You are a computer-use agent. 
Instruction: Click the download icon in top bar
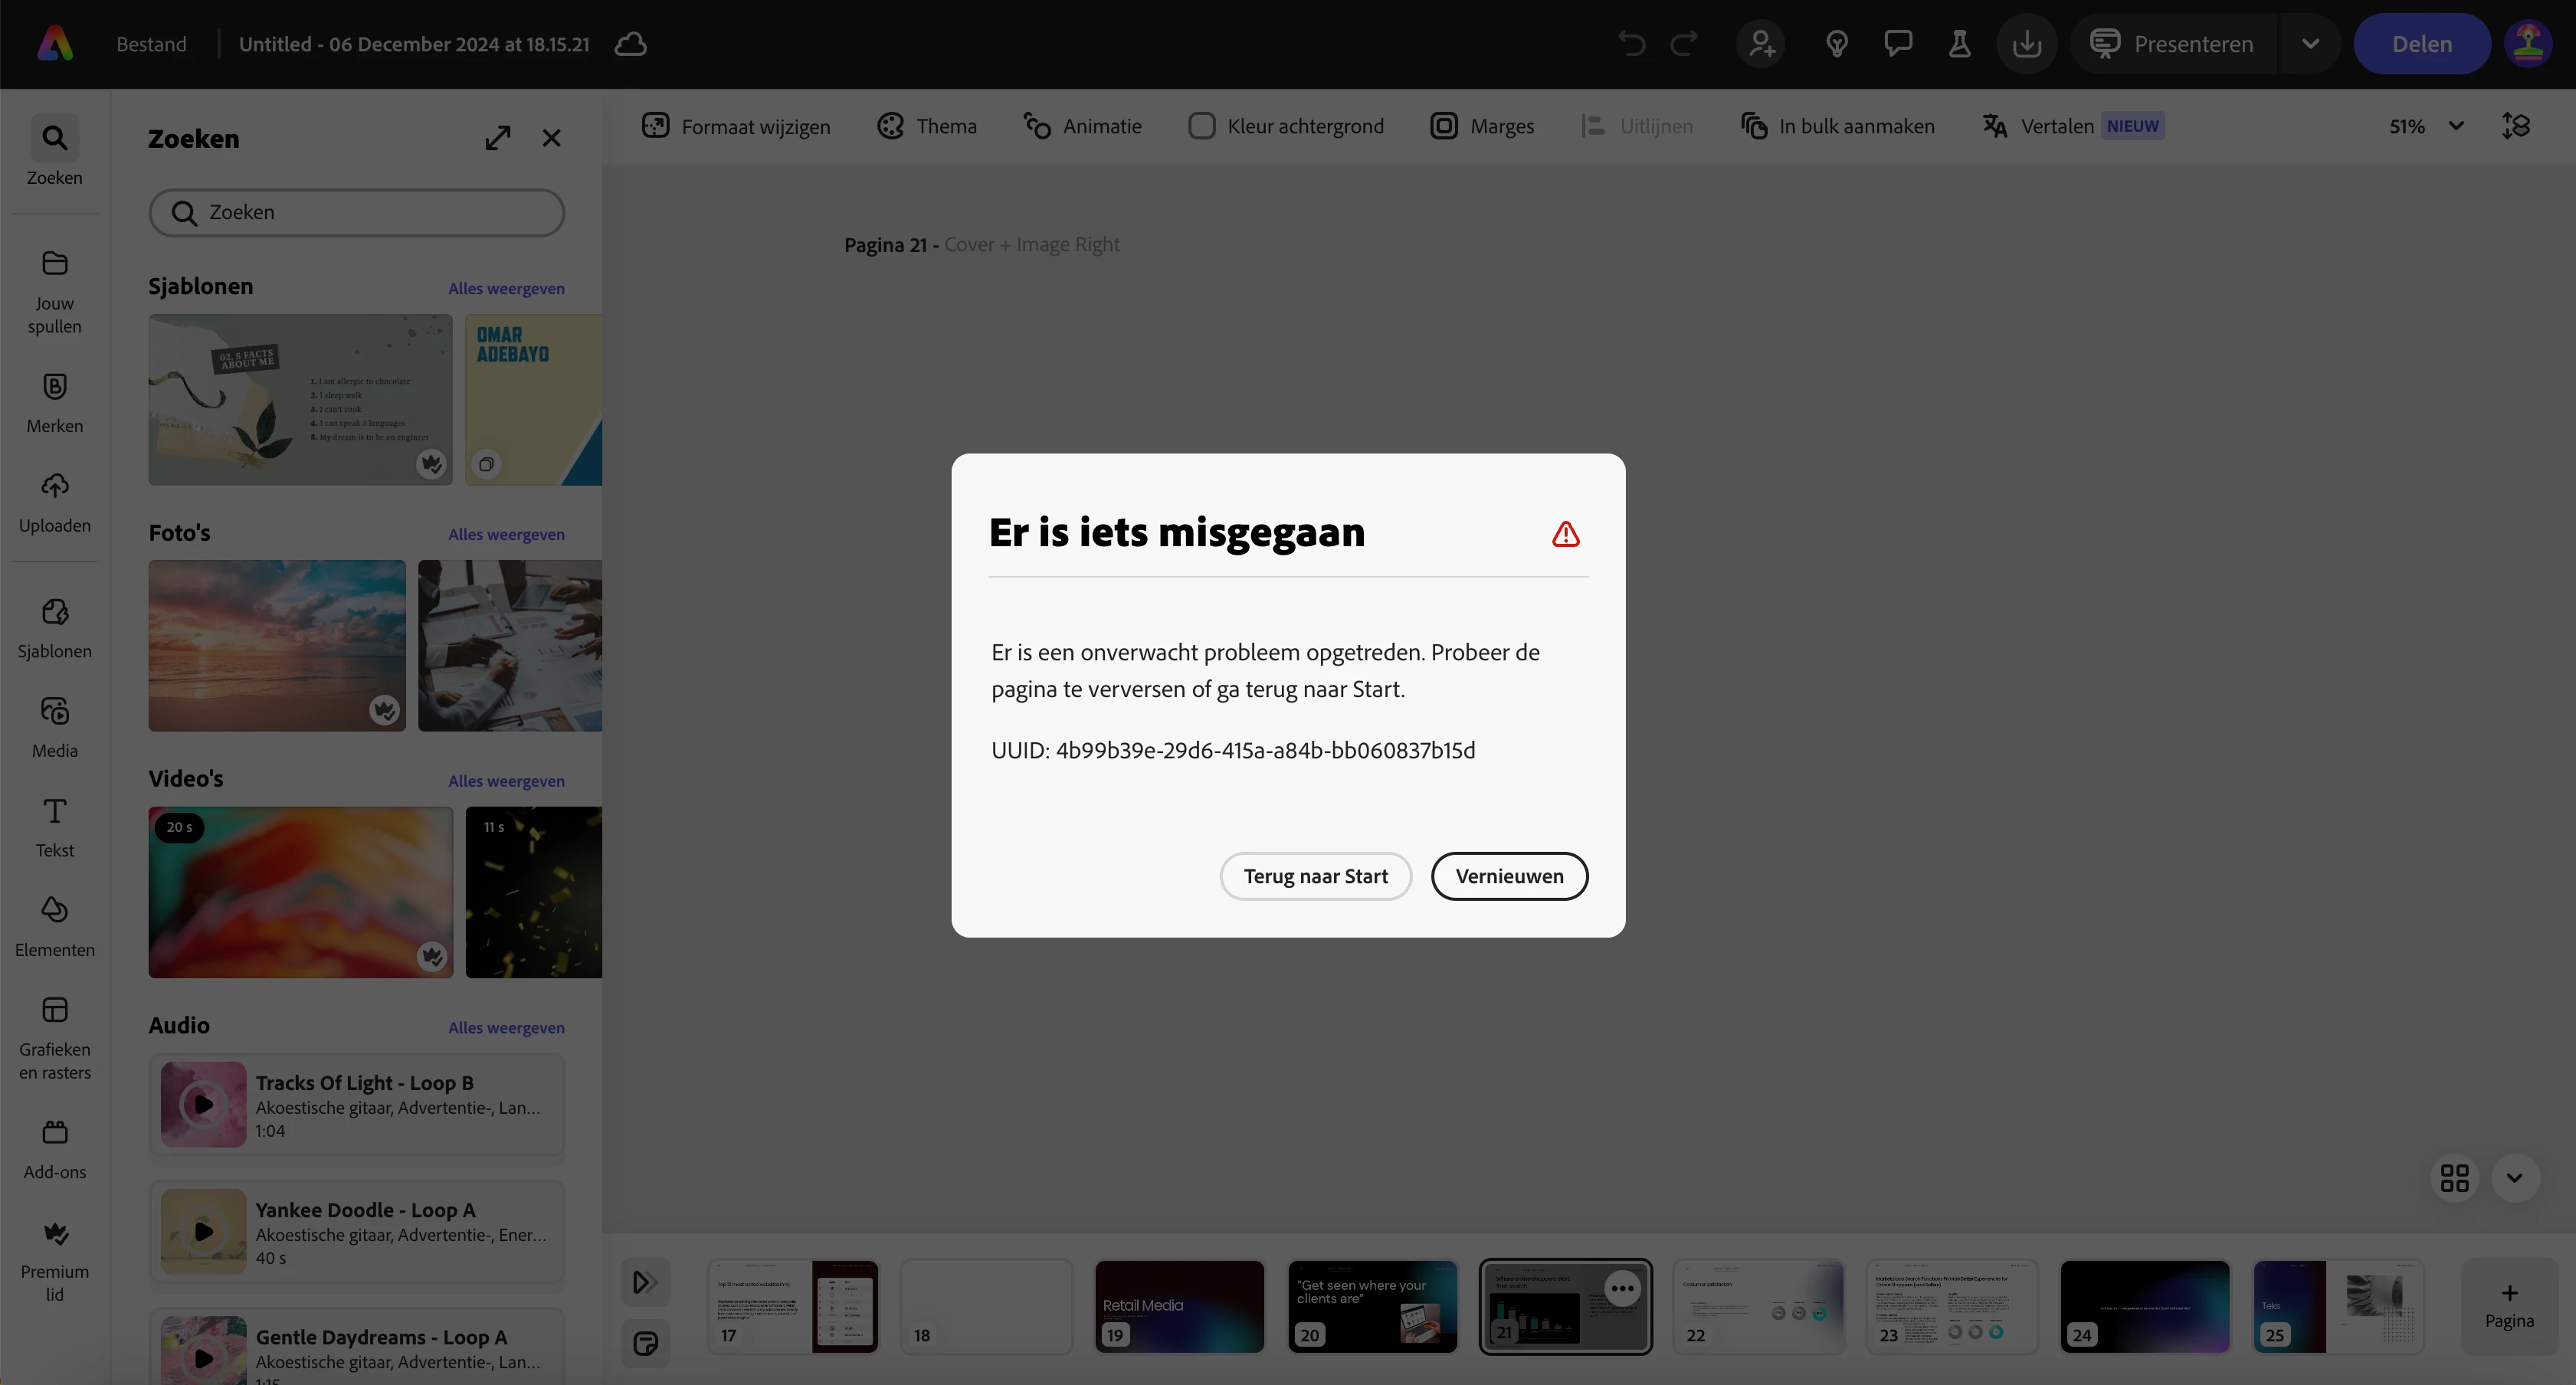point(2026,44)
